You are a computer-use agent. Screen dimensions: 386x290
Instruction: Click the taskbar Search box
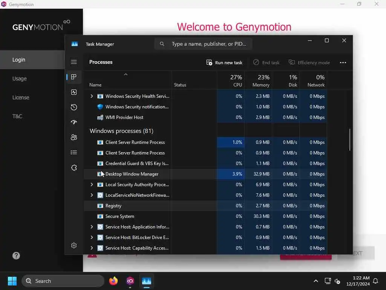click(x=63, y=281)
